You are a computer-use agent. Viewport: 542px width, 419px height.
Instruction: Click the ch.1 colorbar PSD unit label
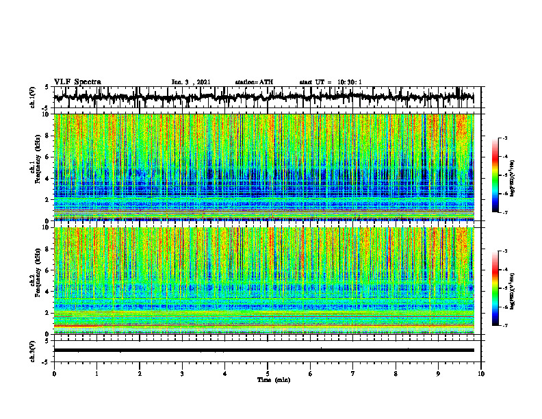pos(513,179)
